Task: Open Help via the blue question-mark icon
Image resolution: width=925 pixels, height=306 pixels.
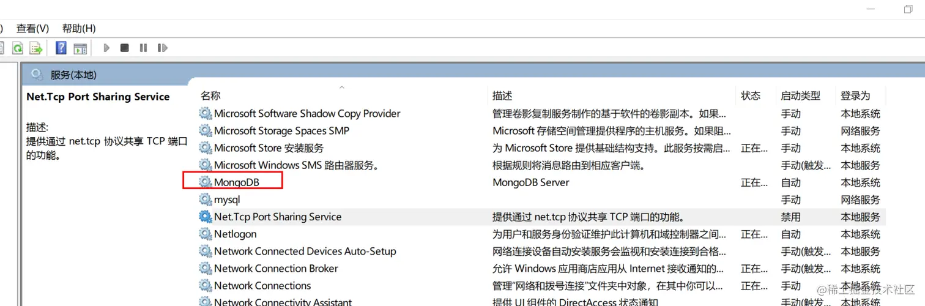Action: coord(61,48)
